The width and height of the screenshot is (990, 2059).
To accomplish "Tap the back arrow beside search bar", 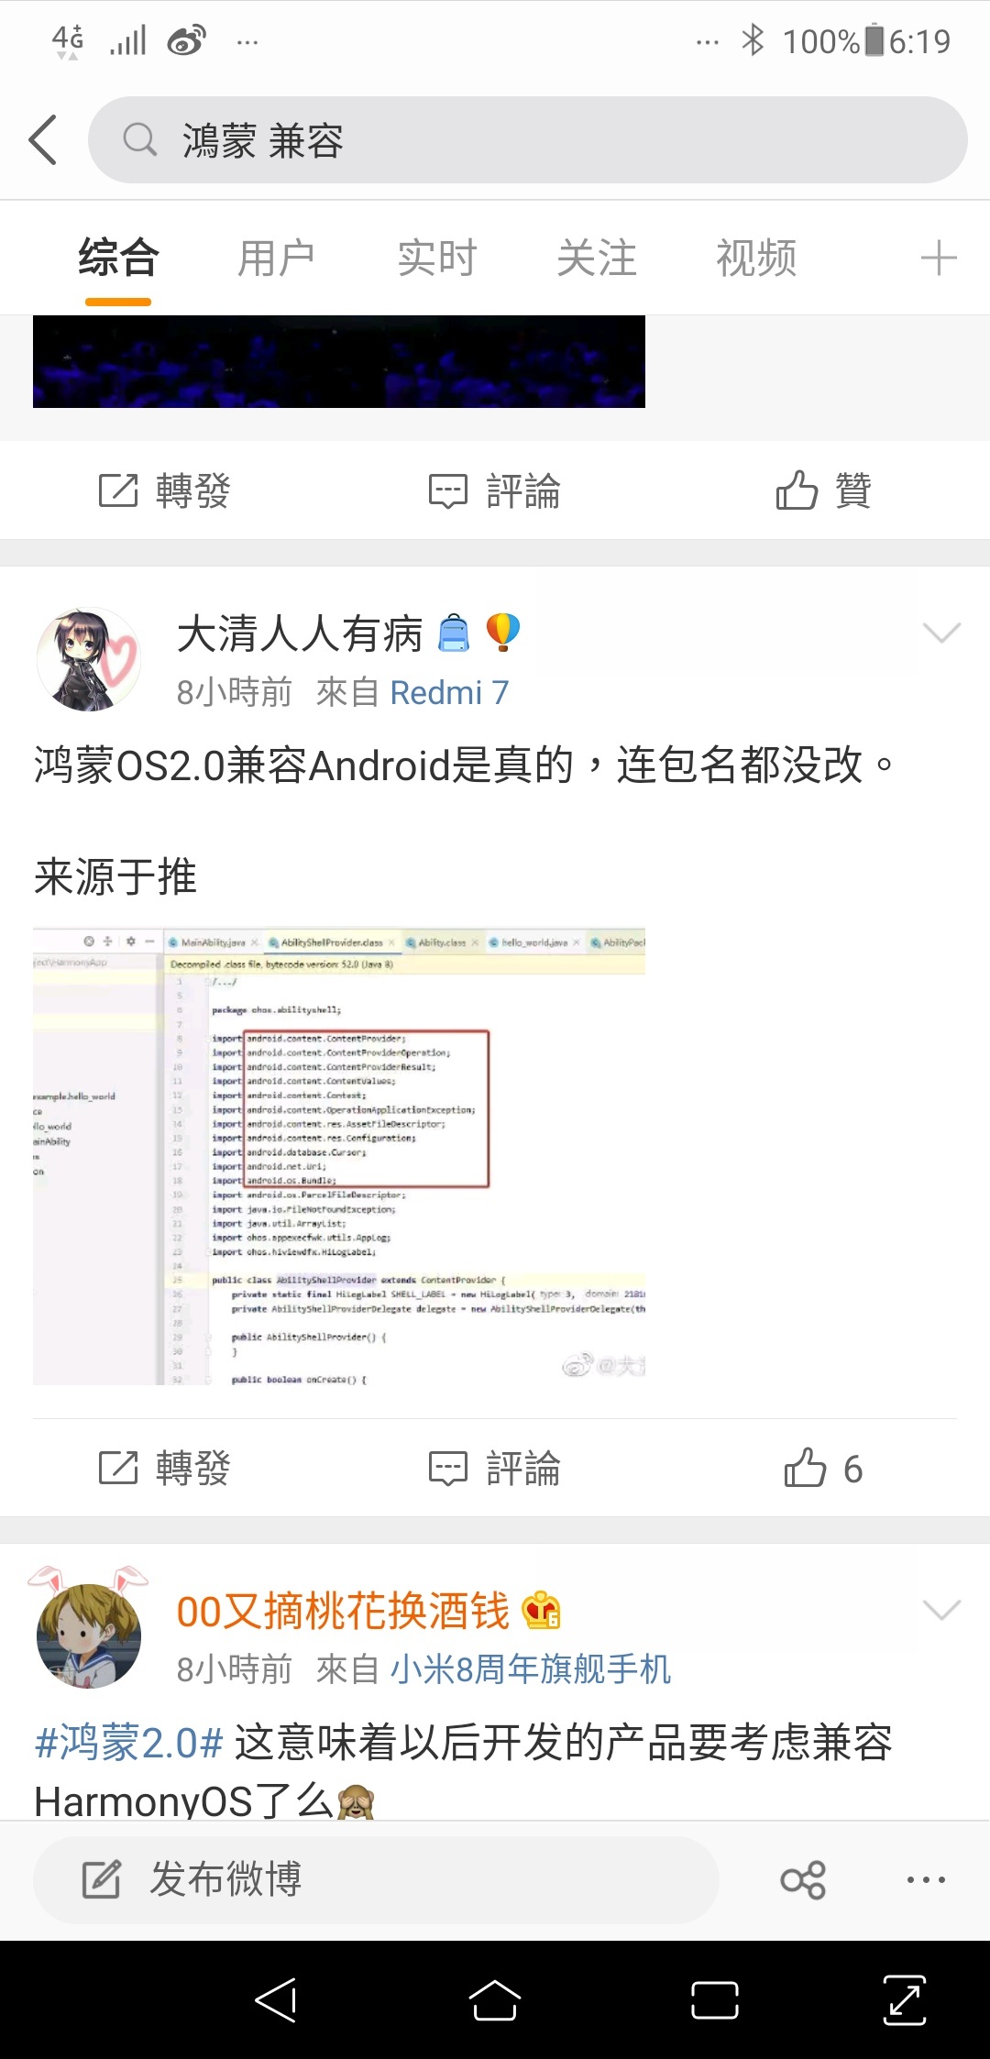I will click(43, 140).
